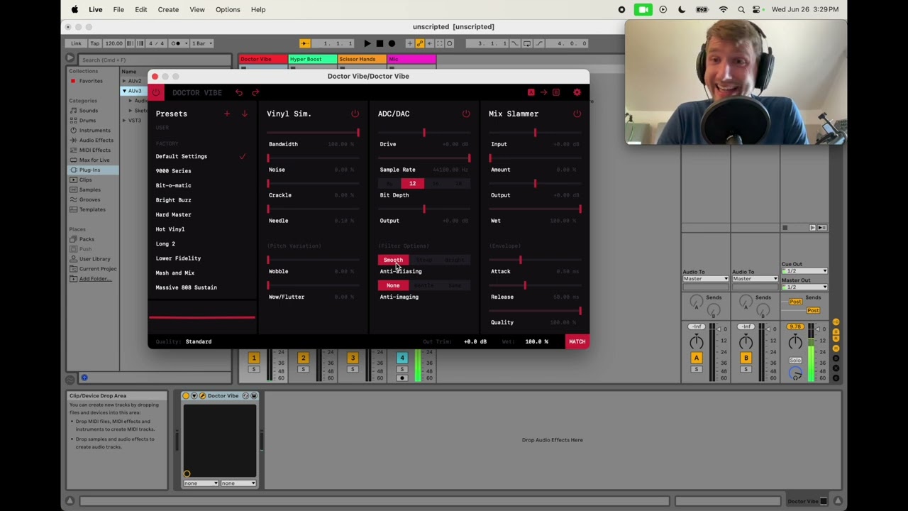Open Add Folder link in Places
This screenshot has width=908, height=511.
pos(95,278)
